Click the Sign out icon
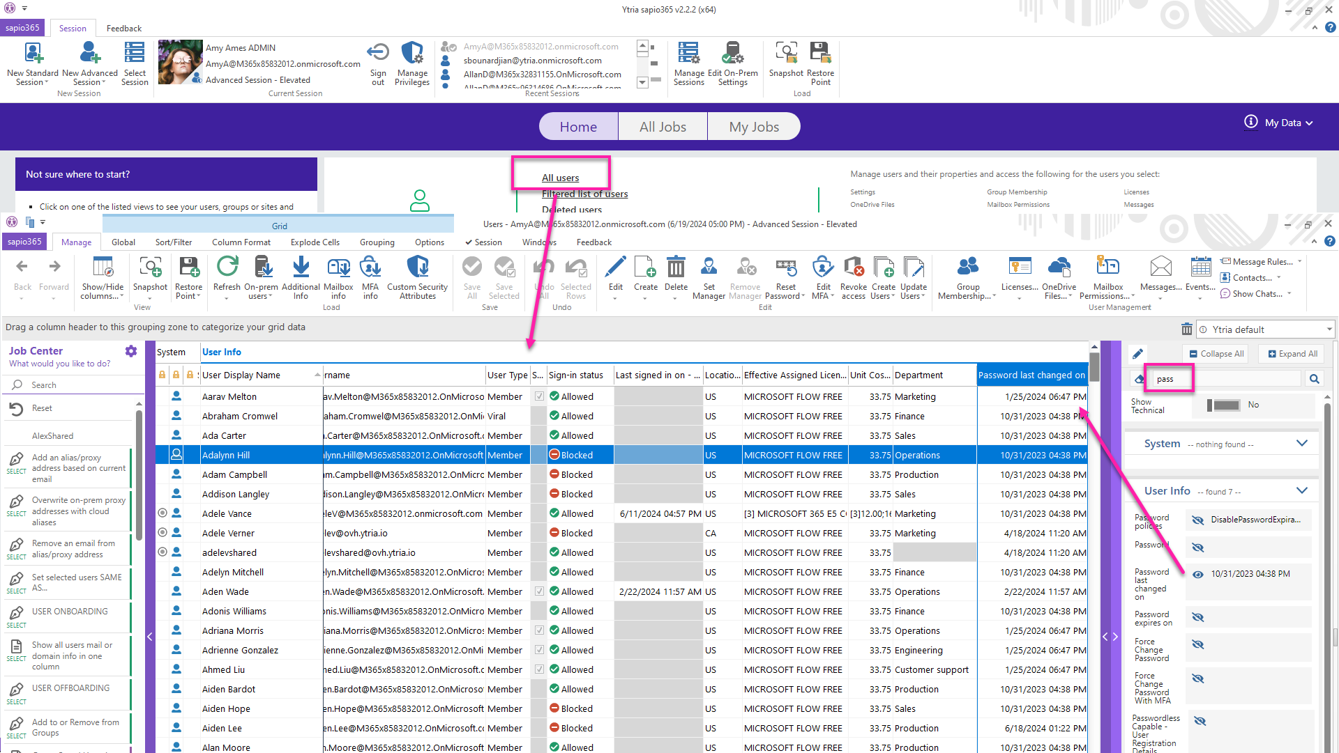Viewport: 1339px width, 753px height. click(x=378, y=53)
